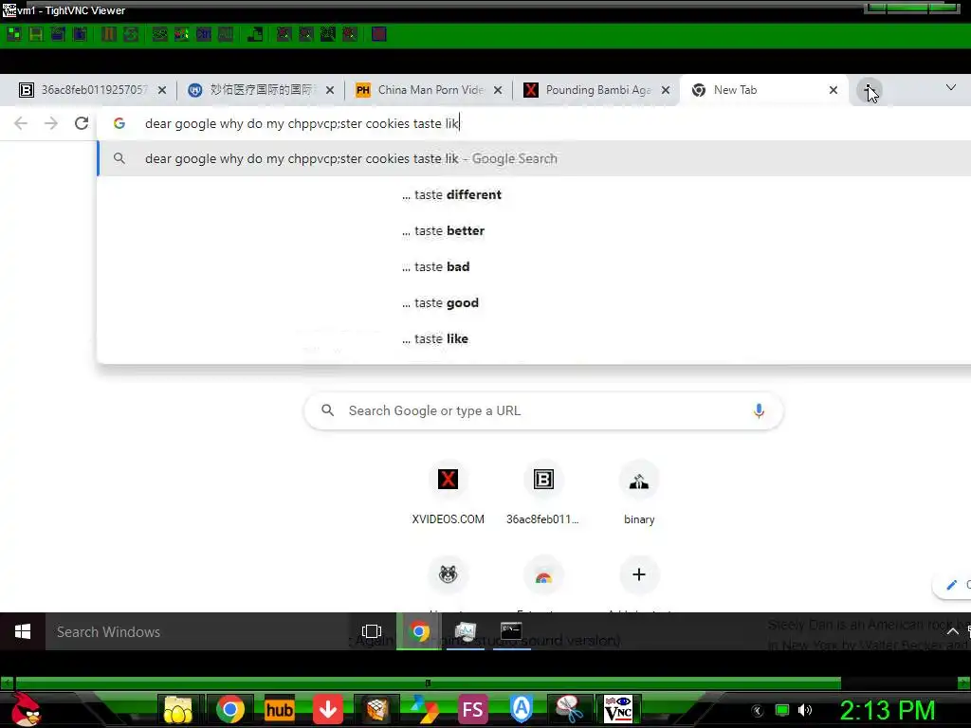Choose the 'taste different' suggestion
This screenshot has height=728, width=971.
(534, 194)
